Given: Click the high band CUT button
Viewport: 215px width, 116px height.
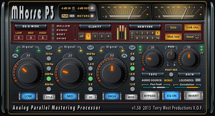Looking at the screenshot, I should [132, 48].
